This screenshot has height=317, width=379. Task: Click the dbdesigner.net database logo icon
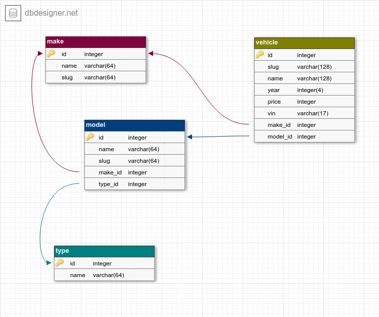13,13
